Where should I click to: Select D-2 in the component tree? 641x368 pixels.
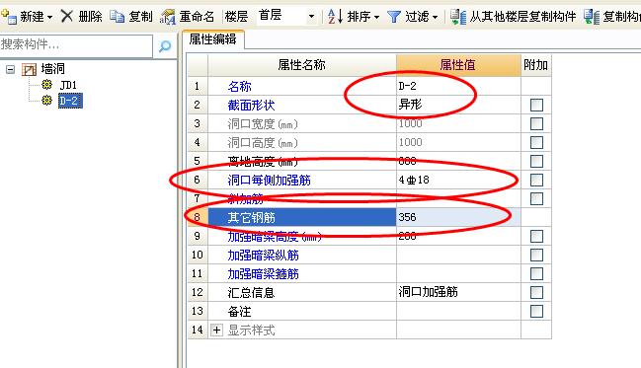pyautogui.click(x=70, y=101)
